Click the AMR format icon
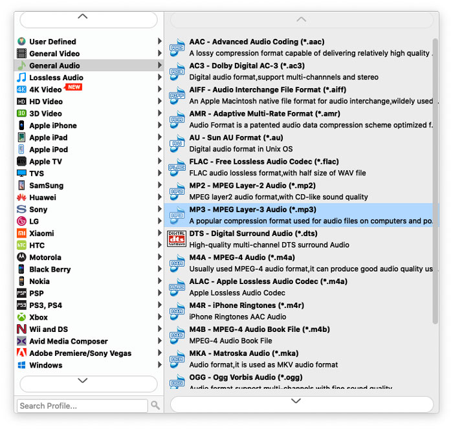Viewport: 453px width, 429px height. [x=177, y=120]
